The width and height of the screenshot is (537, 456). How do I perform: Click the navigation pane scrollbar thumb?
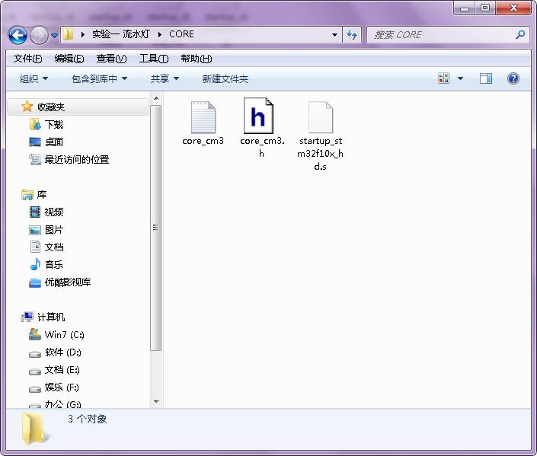[x=156, y=228]
